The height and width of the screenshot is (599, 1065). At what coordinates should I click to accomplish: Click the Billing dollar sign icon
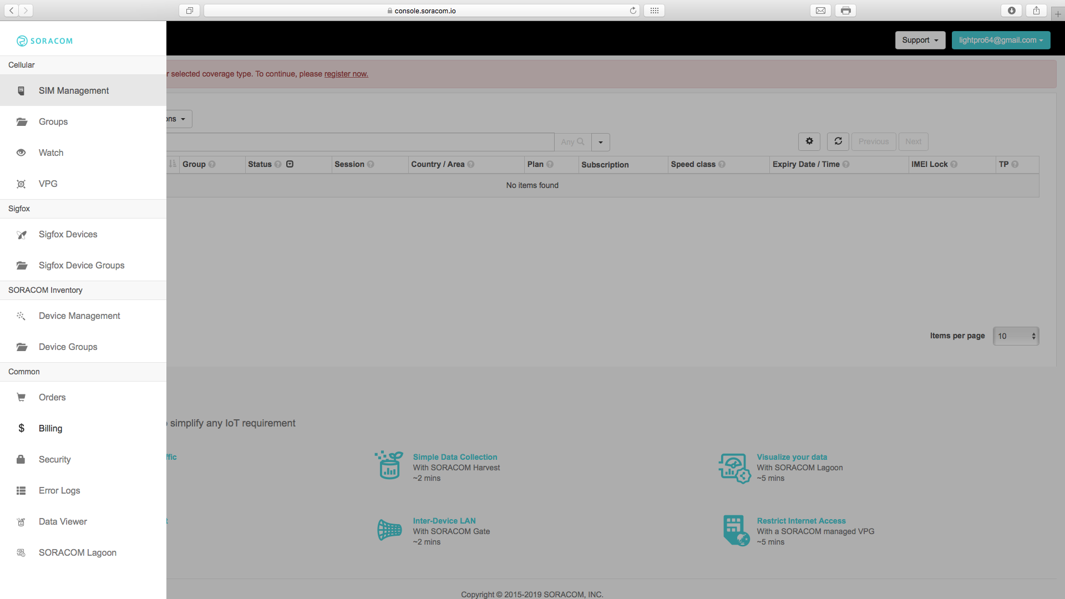pos(21,428)
